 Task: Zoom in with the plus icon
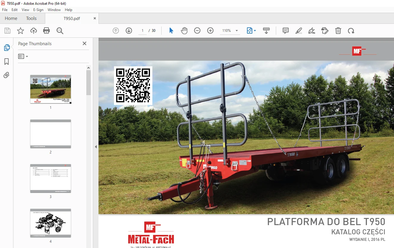click(210, 31)
